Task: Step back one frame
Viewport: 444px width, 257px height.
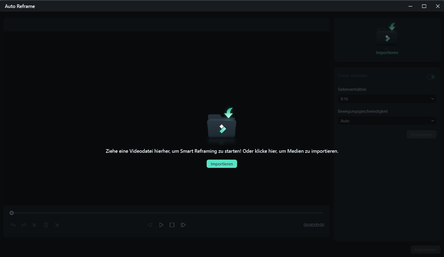Action: tap(150, 225)
